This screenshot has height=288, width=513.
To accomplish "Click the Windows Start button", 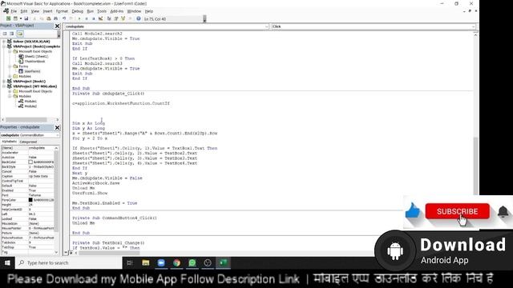I will pyautogui.click(x=7, y=263).
